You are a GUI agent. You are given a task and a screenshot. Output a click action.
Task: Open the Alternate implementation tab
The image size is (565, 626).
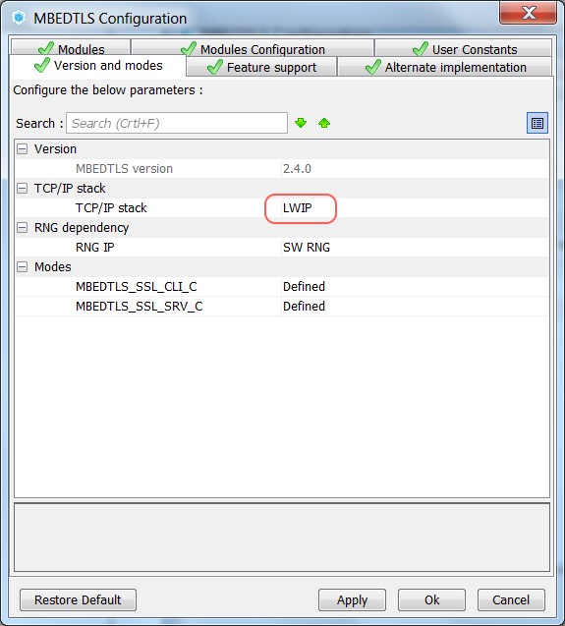pyautogui.click(x=445, y=67)
